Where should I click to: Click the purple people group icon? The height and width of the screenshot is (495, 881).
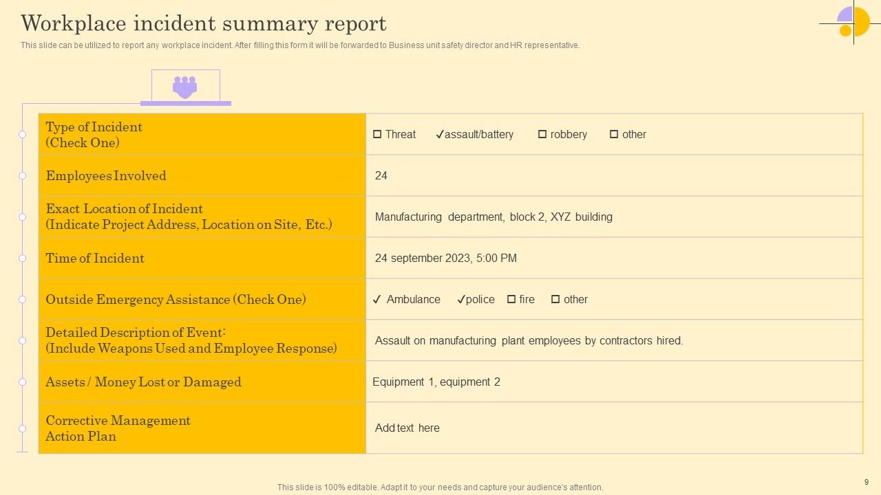(184, 87)
